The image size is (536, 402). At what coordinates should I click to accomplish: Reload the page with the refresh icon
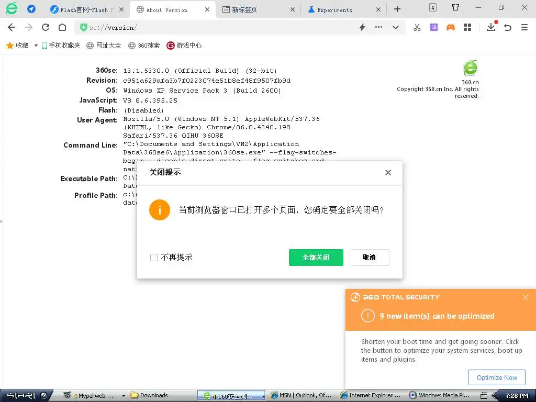(46, 27)
